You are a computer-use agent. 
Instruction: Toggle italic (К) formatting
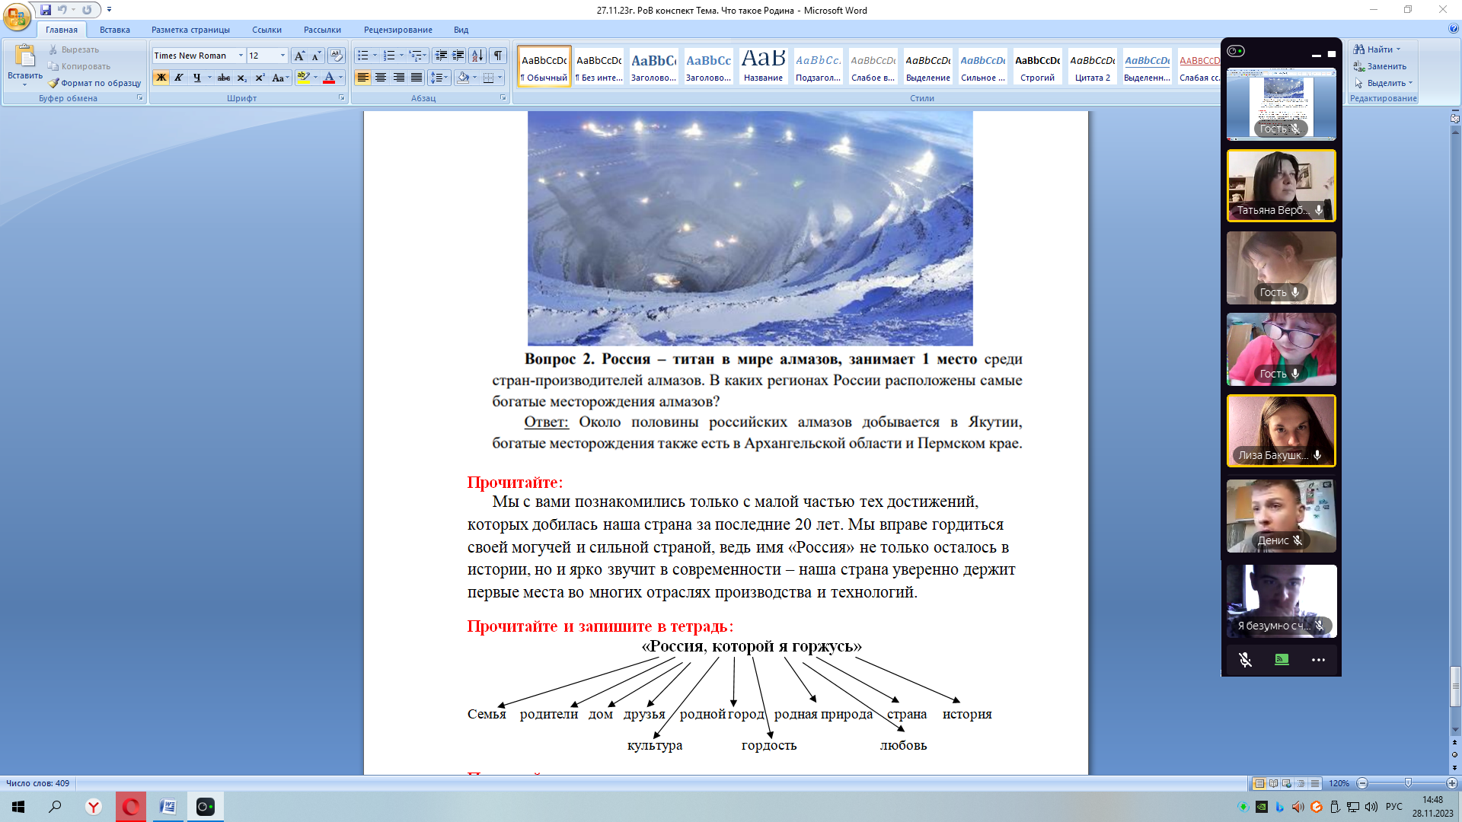[178, 78]
